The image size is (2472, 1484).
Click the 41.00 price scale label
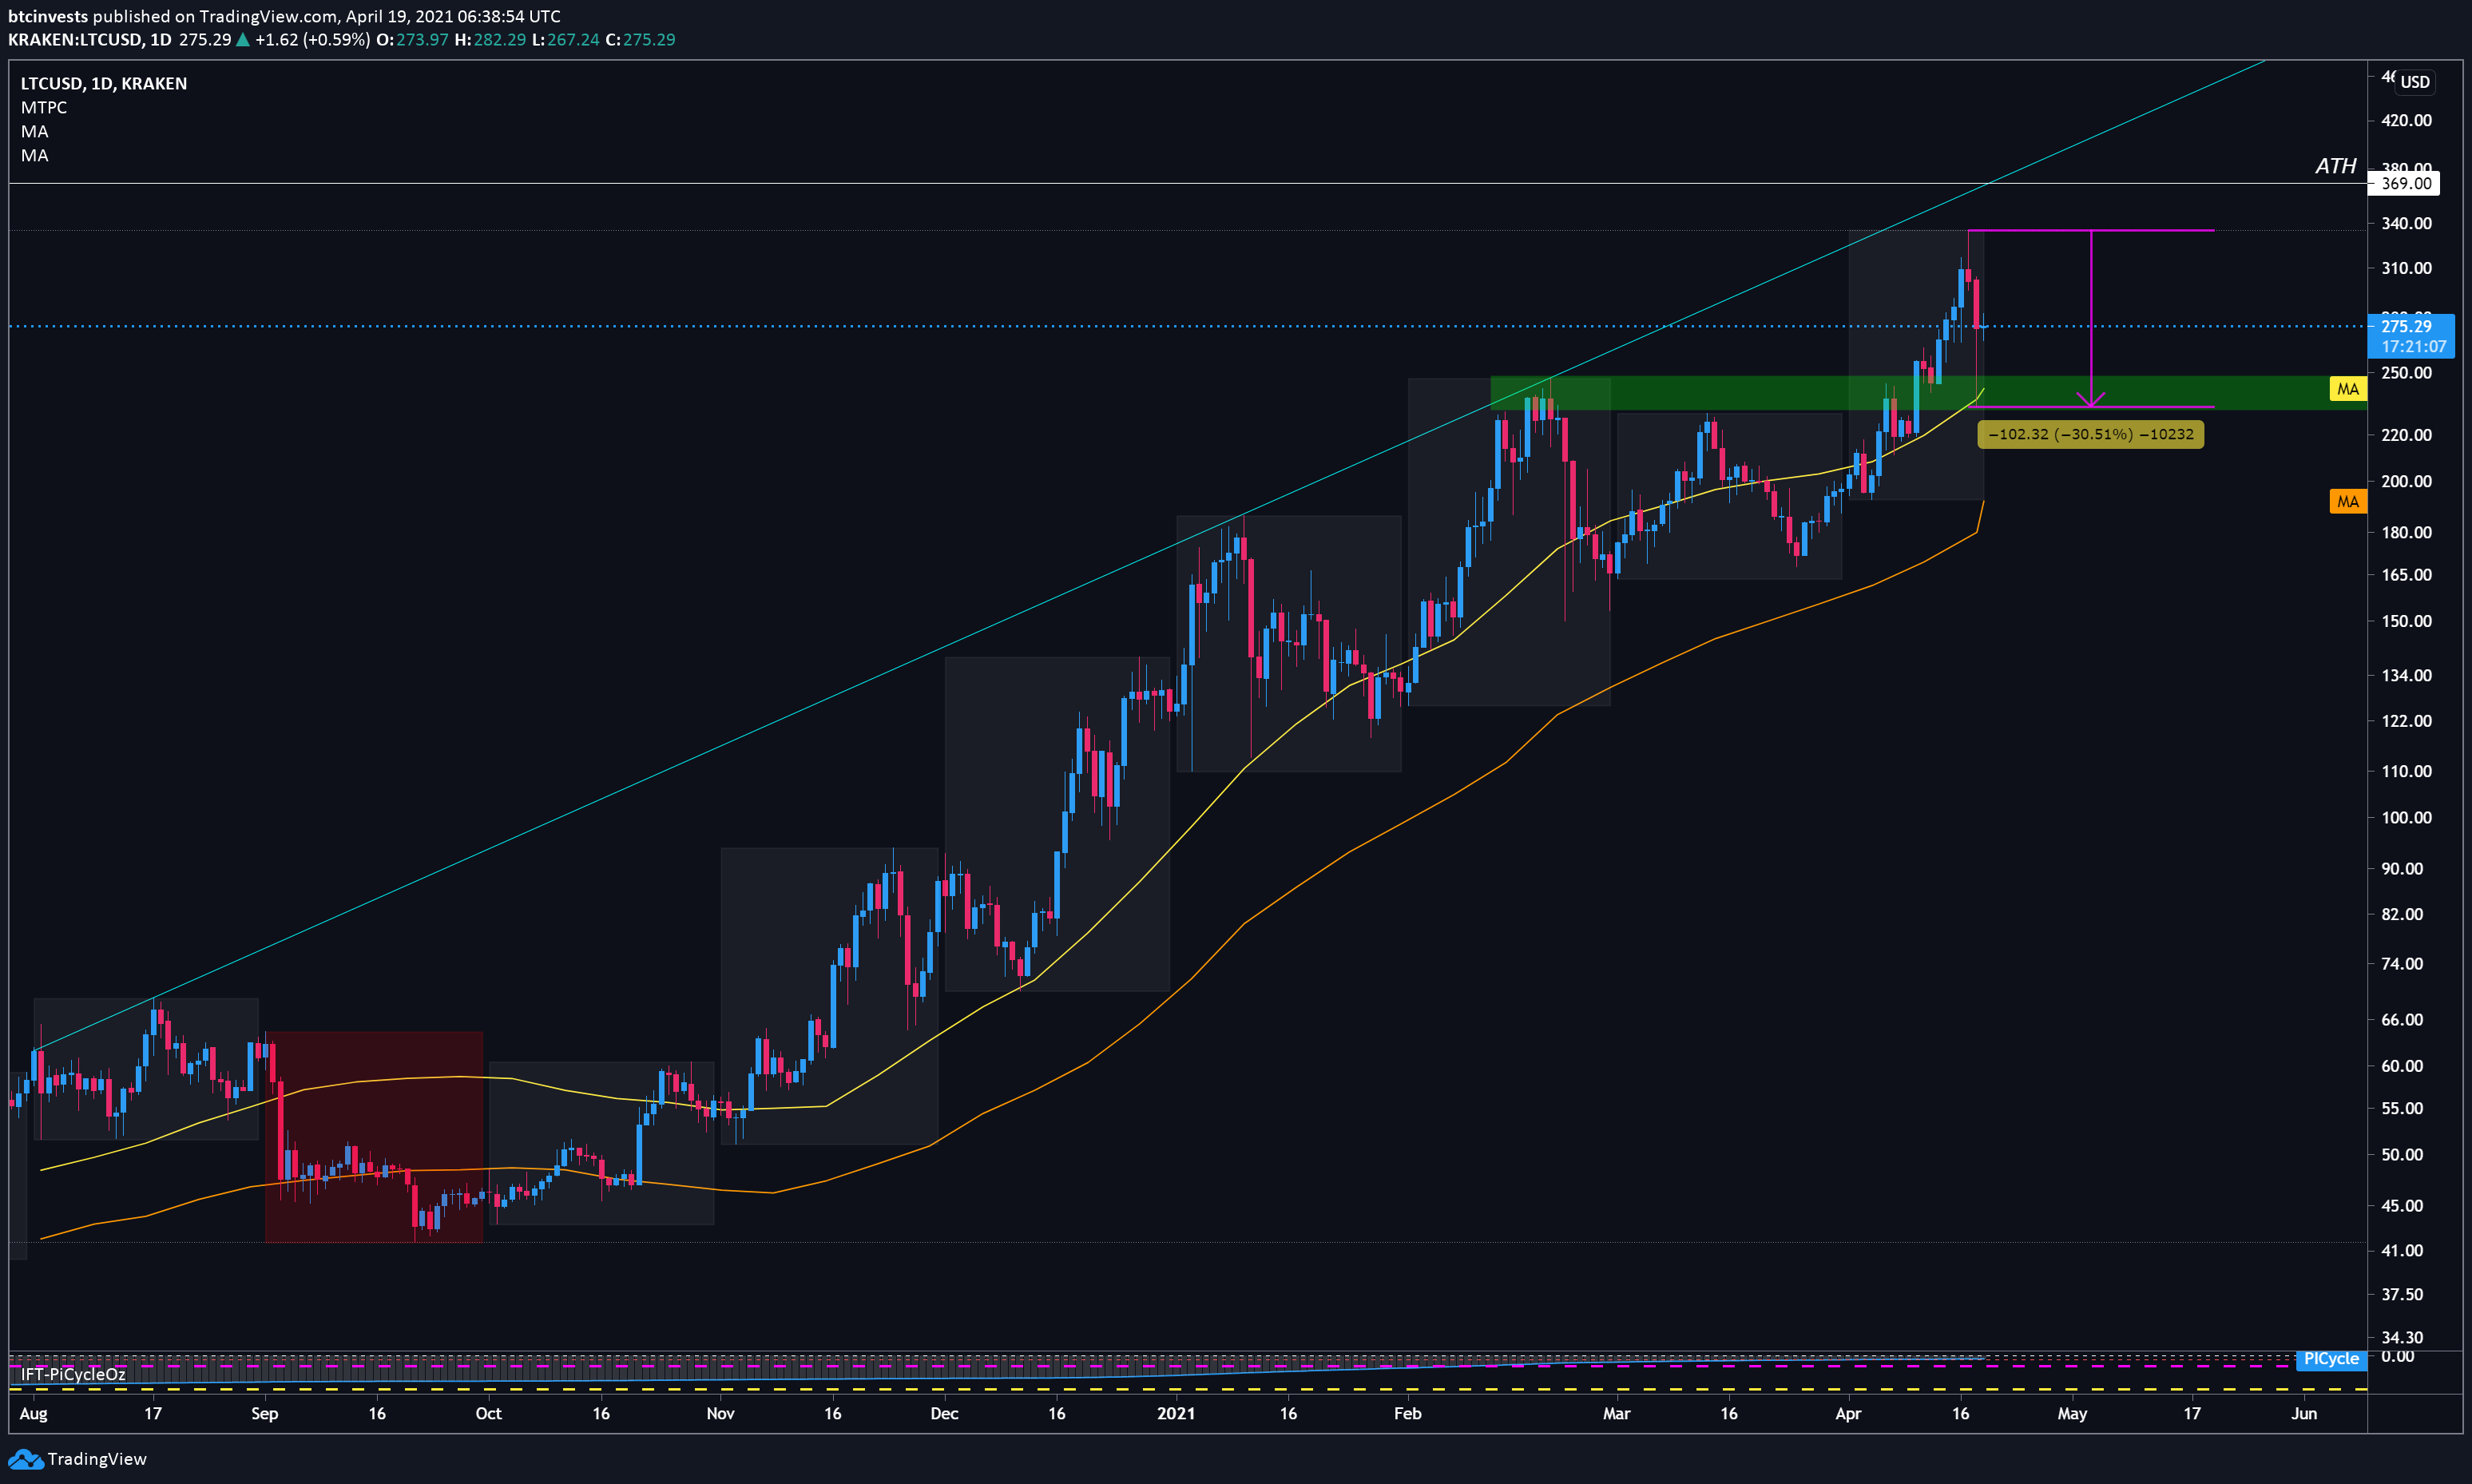[2402, 1251]
